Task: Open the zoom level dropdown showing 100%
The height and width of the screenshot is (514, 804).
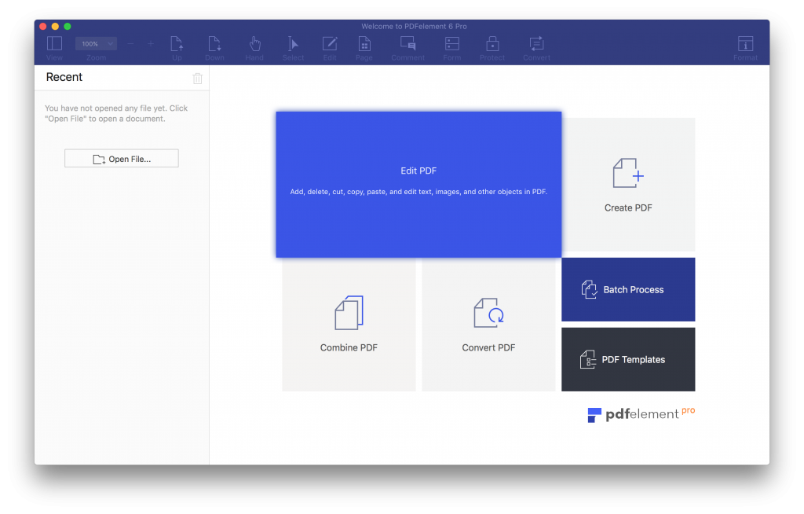Action: tap(95, 43)
